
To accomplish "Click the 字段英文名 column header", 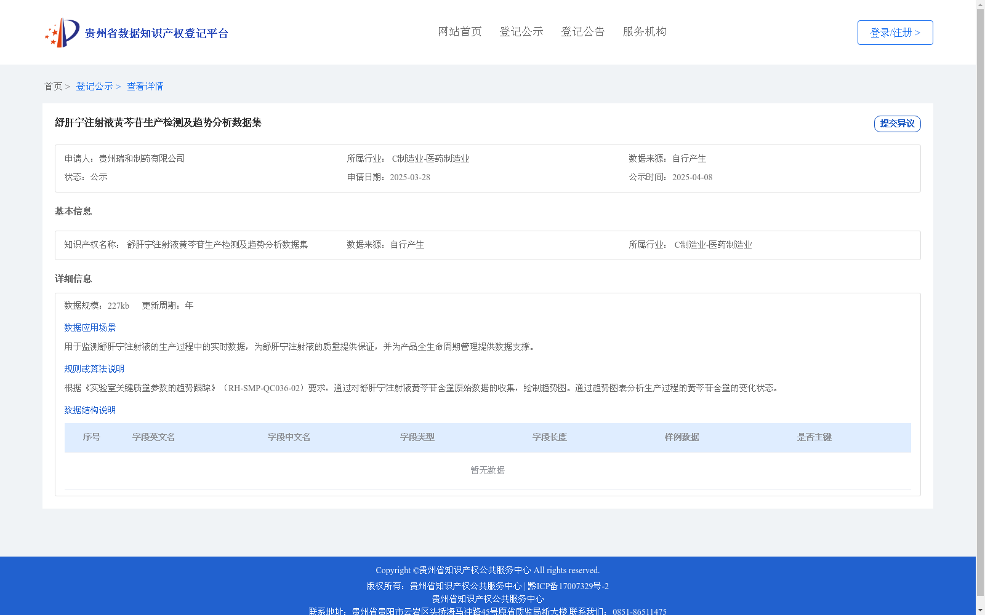I will coord(154,437).
